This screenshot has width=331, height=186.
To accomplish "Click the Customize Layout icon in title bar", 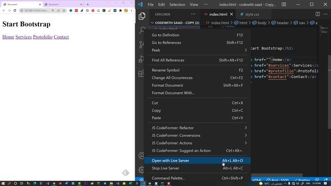I will coord(284,5).
